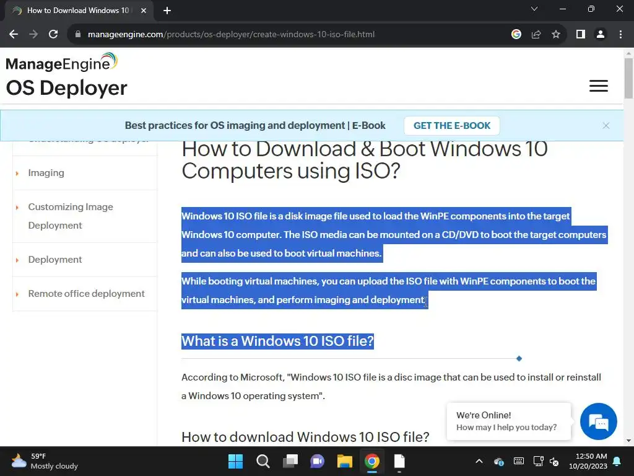Open the live chat bubble

(x=599, y=421)
